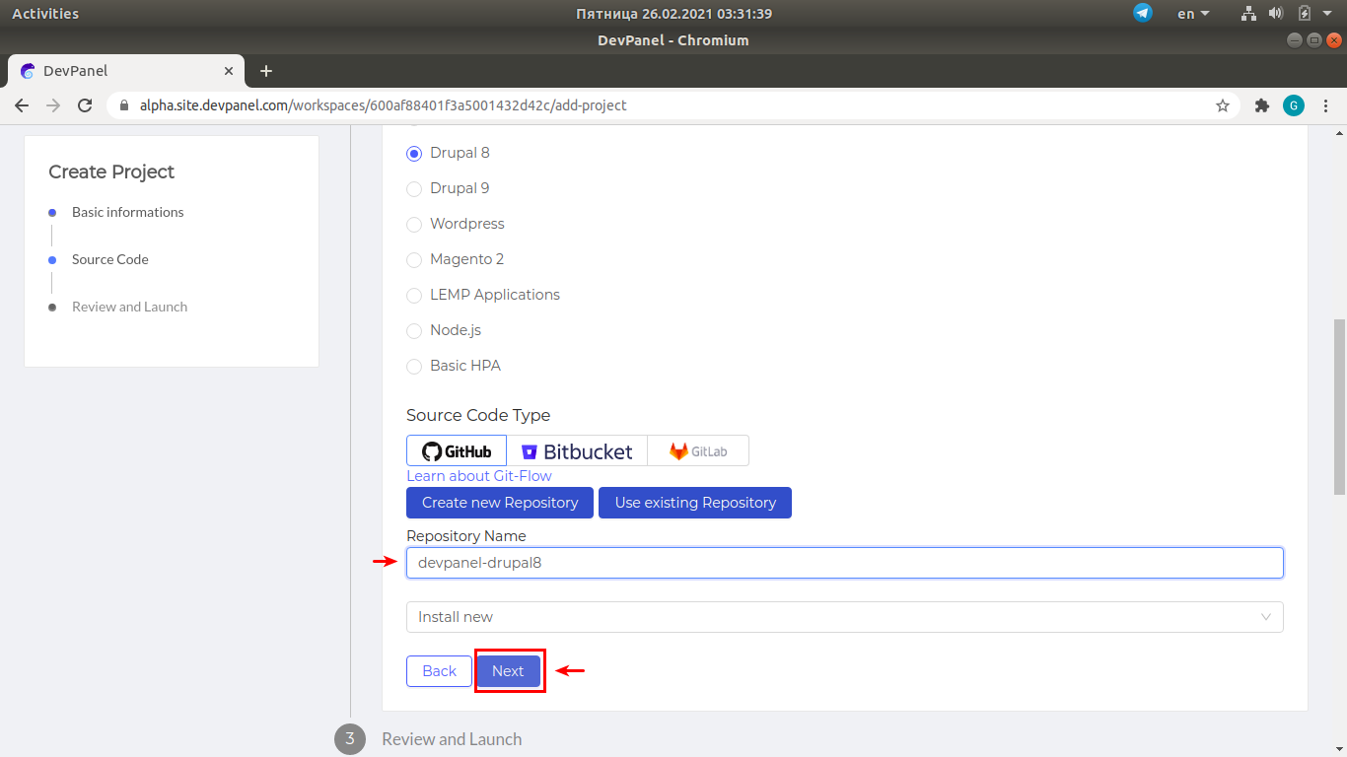Reload the page using the refresh icon

coord(85,104)
